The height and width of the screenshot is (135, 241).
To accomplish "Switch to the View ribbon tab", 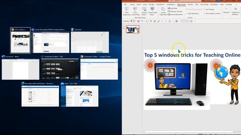I will point(197,4).
